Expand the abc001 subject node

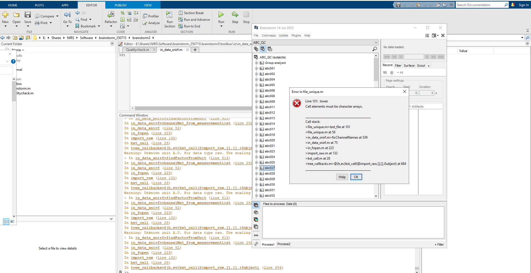pyautogui.click(x=257, y=68)
